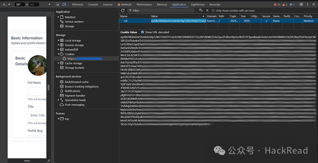Switch to the Console tab

tap(93, 4)
